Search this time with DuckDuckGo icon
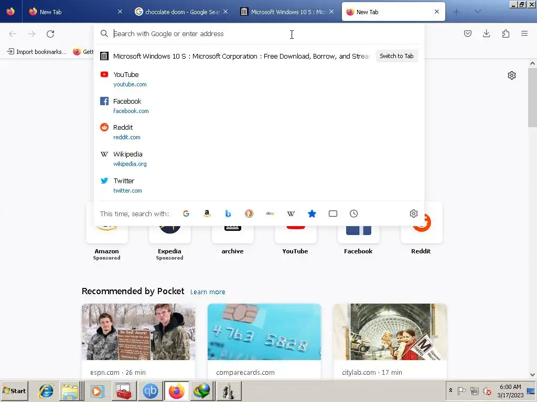The image size is (537, 402). pyautogui.click(x=249, y=214)
